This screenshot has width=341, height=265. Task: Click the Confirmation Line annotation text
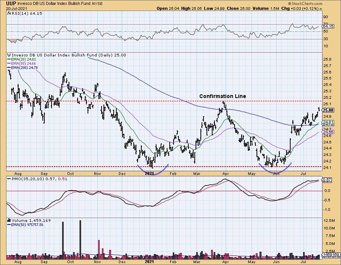point(223,96)
